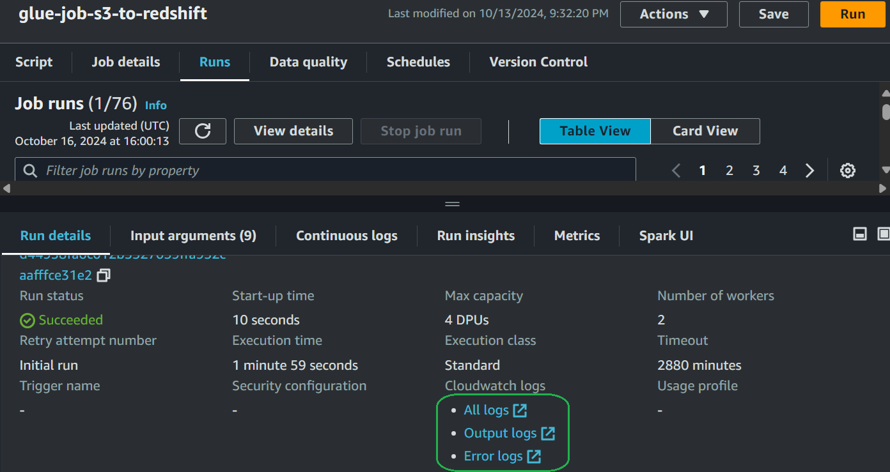Click horizontal scrollbar right arrow
This screenshot has width=890, height=472.
pos(883,188)
